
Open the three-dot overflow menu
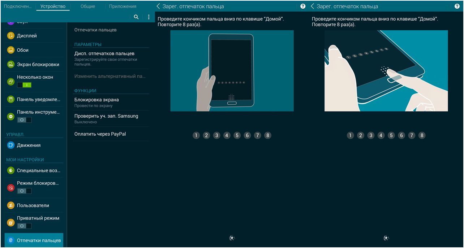click(x=149, y=17)
